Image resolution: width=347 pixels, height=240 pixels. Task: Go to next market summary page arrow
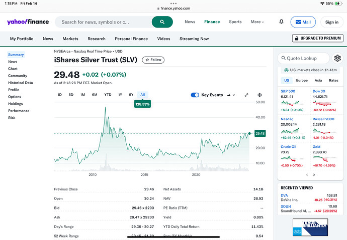point(314,175)
